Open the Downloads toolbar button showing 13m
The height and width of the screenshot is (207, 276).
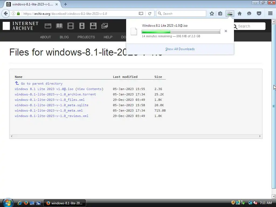tap(230, 13)
